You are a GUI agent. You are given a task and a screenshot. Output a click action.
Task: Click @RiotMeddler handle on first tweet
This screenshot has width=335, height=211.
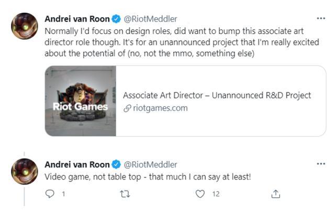[x=150, y=19]
